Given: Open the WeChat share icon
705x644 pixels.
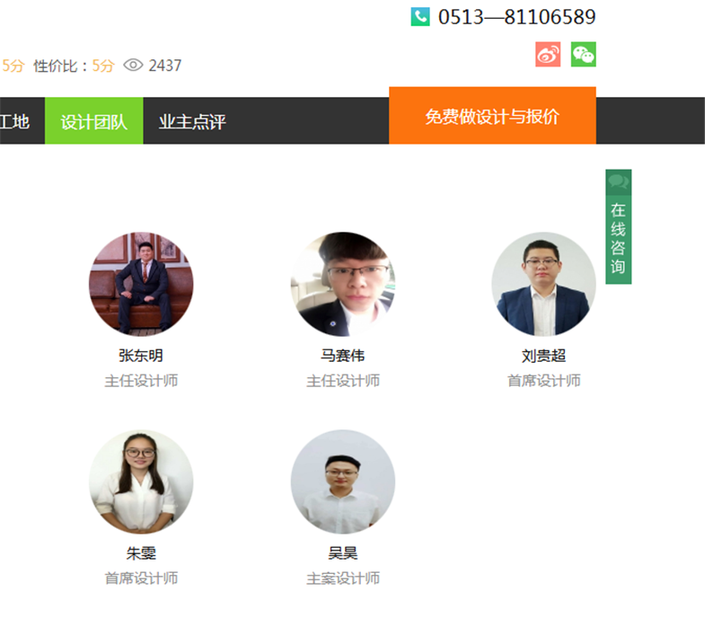Looking at the screenshot, I should [x=583, y=55].
